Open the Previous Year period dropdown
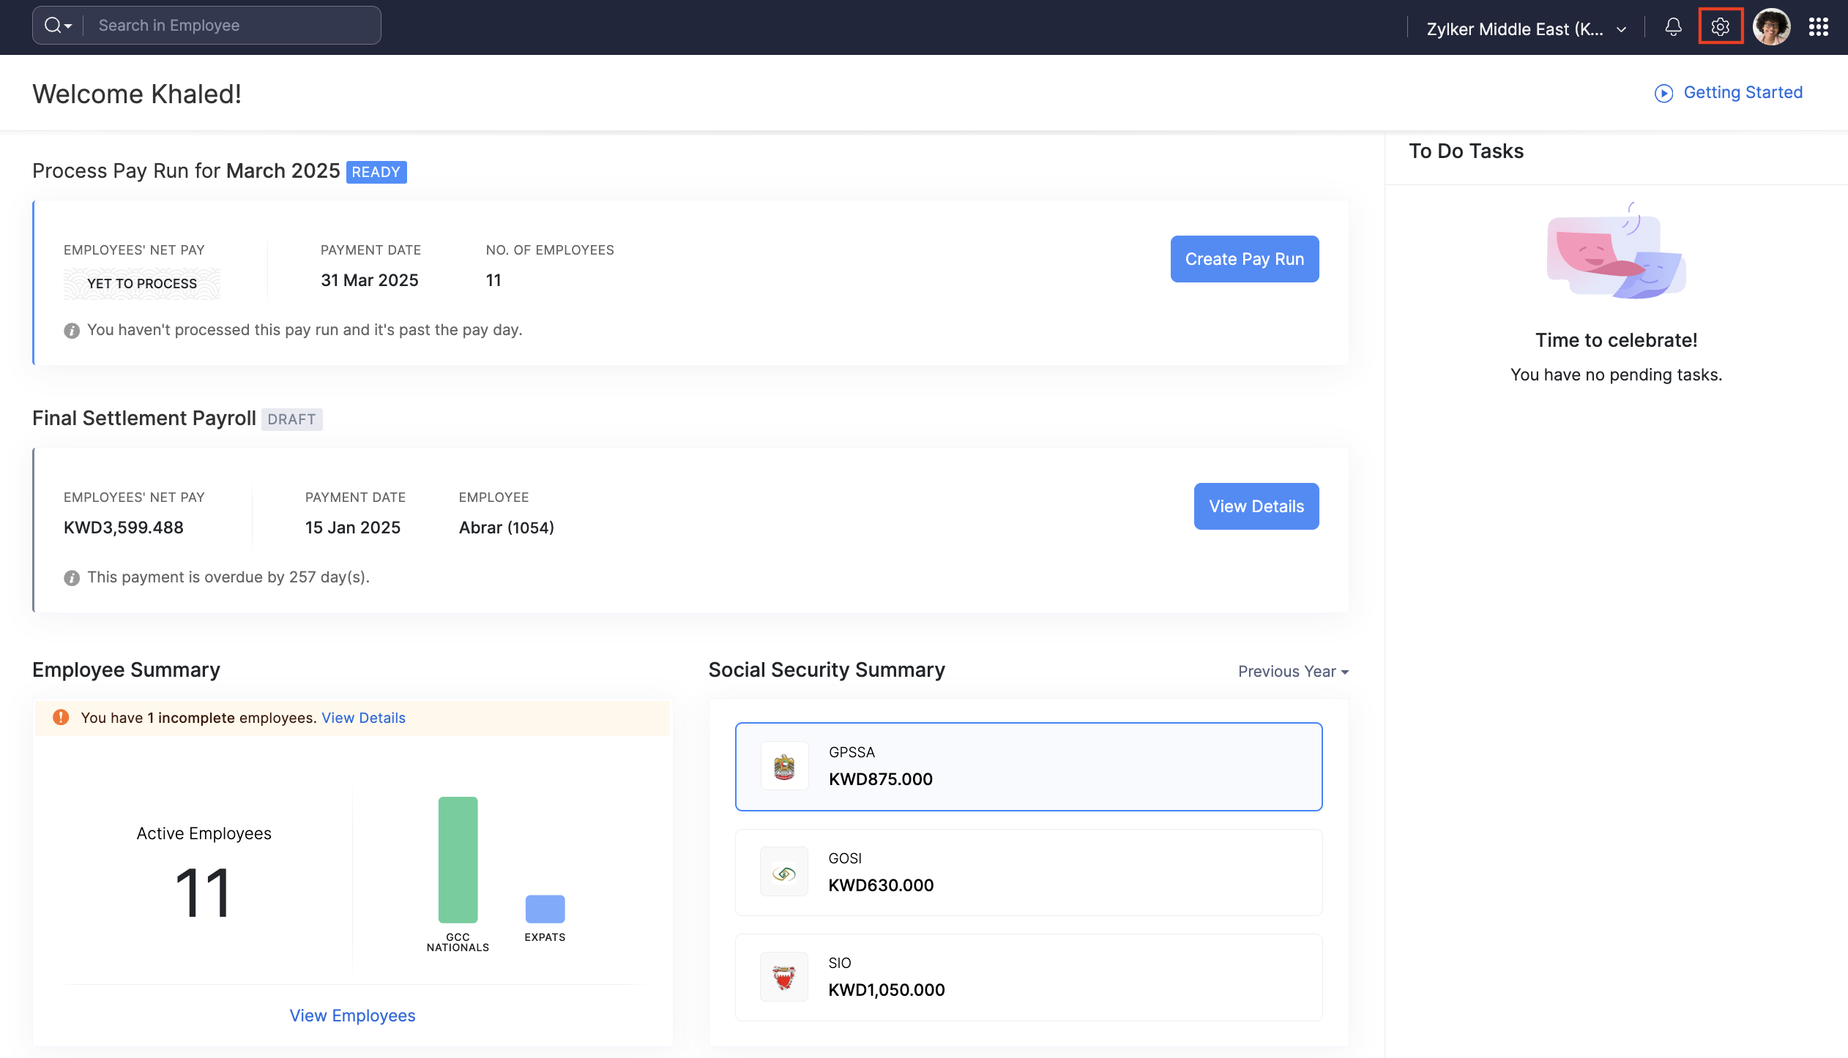 tap(1293, 672)
